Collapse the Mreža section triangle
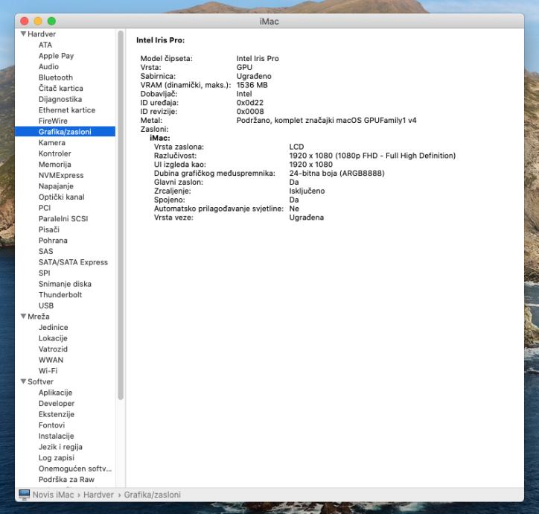The image size is (539, 514). coord(23,316)
